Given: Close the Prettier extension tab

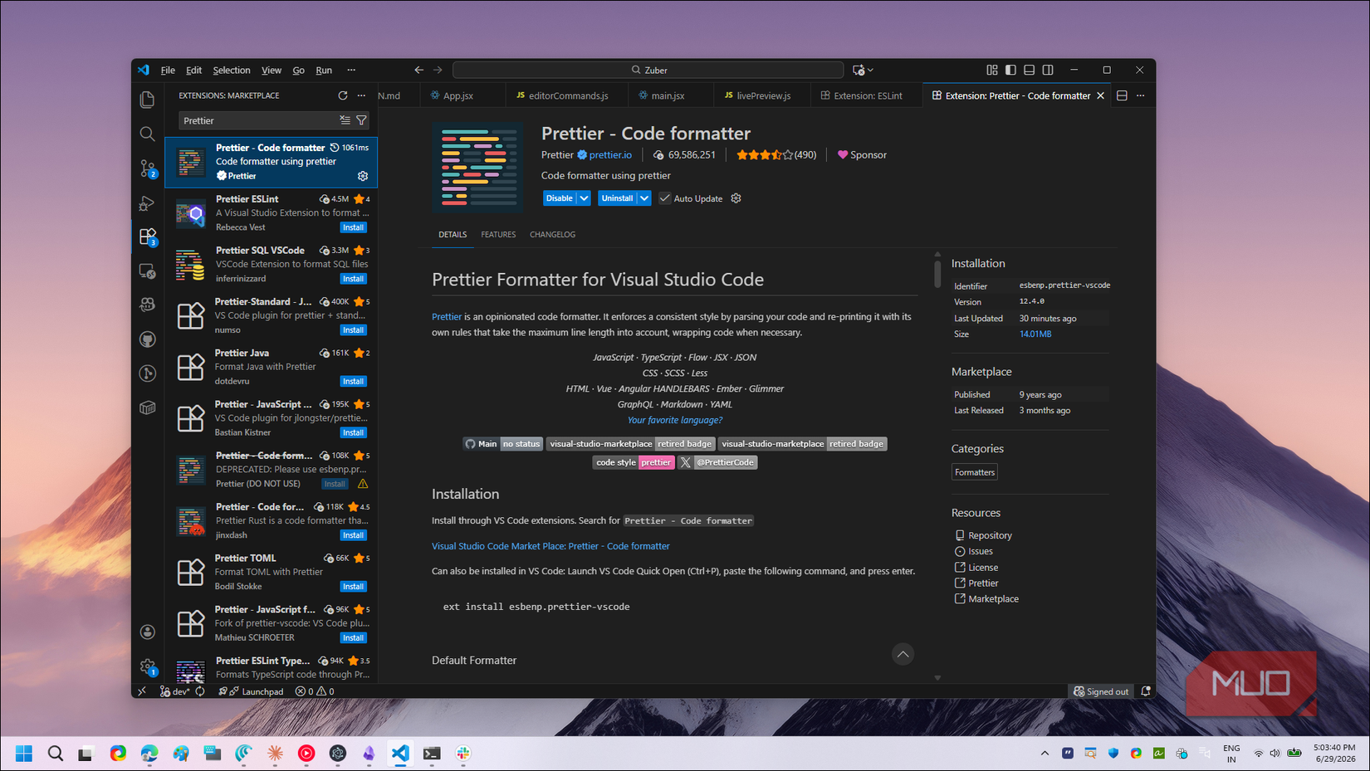Looking at the screenshot, I should pyautogui.click(x=1101, y=95).
